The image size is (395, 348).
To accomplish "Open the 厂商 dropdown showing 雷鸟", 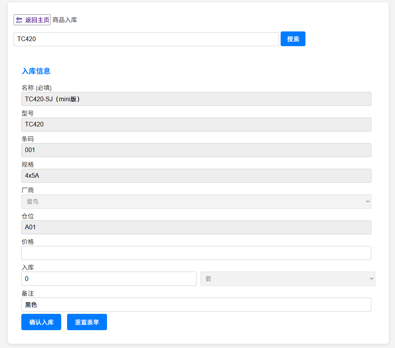I will pos(196,201).
